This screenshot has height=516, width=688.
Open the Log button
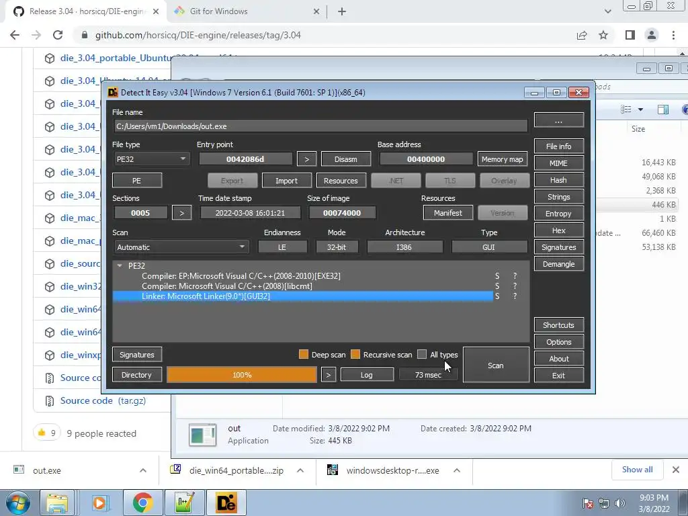(367, 375)
